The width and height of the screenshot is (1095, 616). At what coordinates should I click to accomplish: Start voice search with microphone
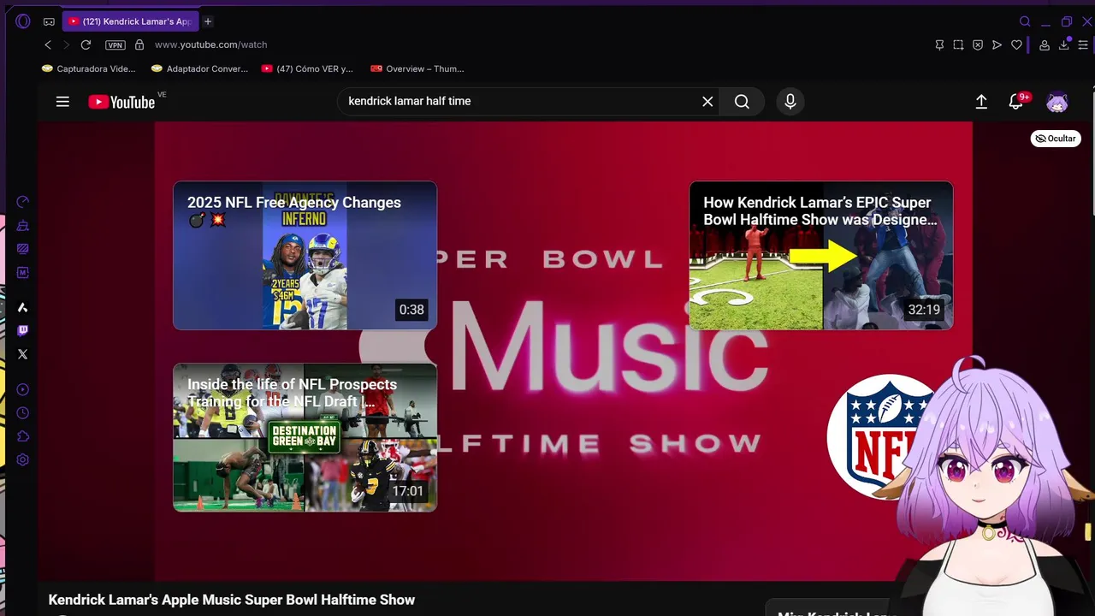(790, 101)
